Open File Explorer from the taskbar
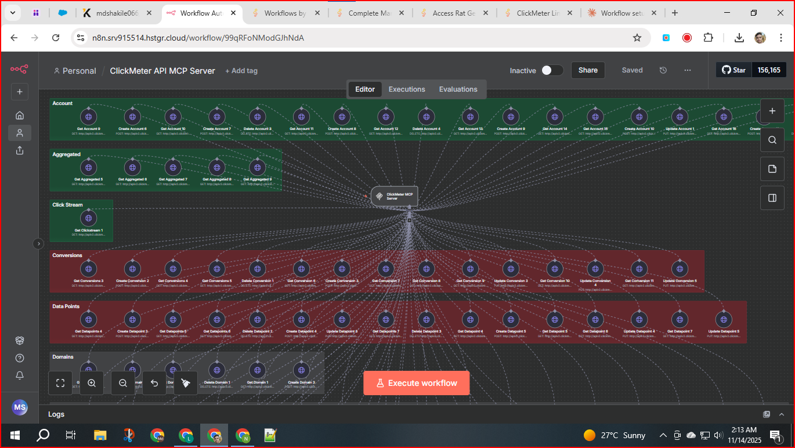This screenshot has width=795, height=448. (100, 435)
